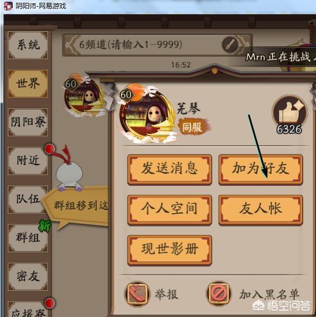Click the thumbs-up like icon

point(290,112)
